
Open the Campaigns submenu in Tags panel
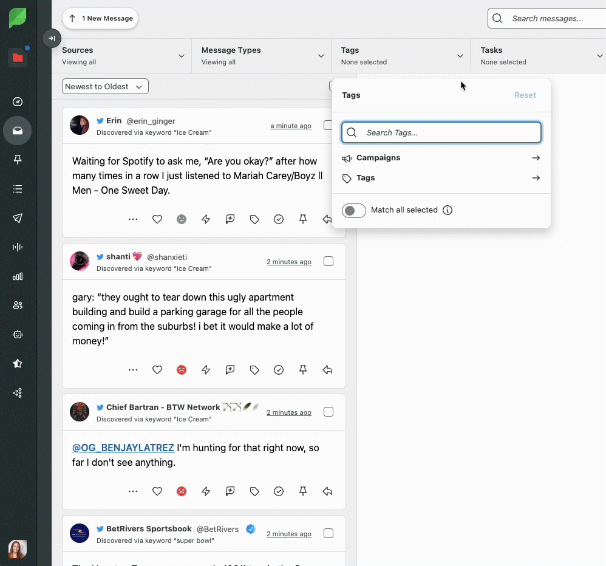(x=441, y=158)
